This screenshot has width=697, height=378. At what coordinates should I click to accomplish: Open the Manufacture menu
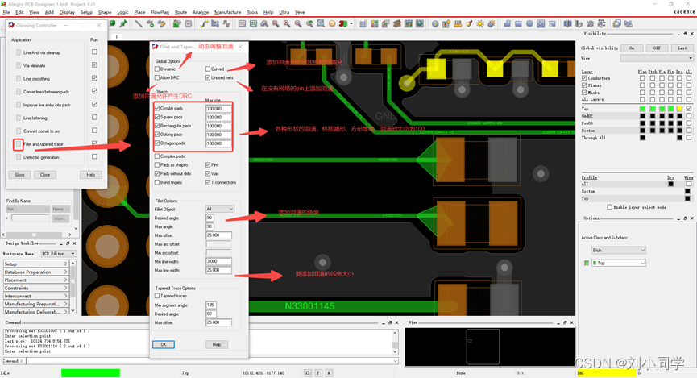point(228,13)
